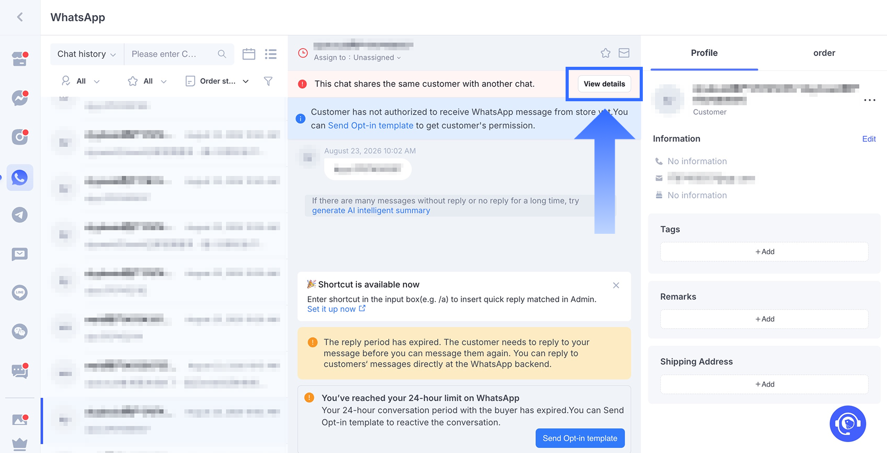Click the phone 'No information' entry
This screenshot has width=887, height=453.
pyautogui.click(x=697, y=161)
